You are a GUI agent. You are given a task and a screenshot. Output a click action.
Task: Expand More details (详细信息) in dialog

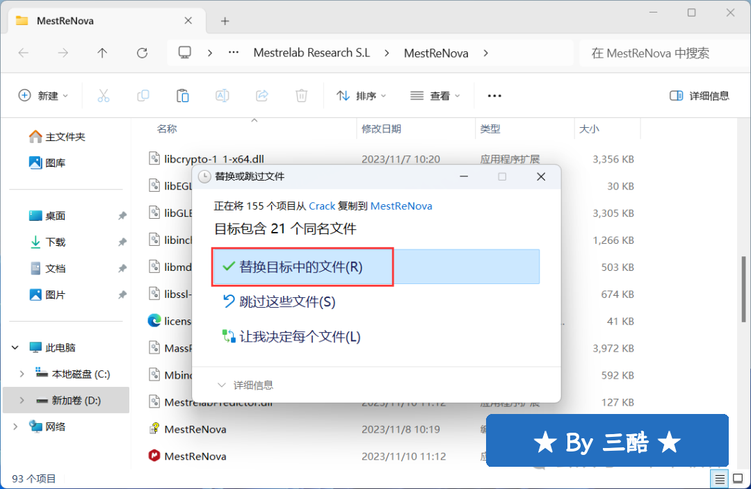[245, 386]
